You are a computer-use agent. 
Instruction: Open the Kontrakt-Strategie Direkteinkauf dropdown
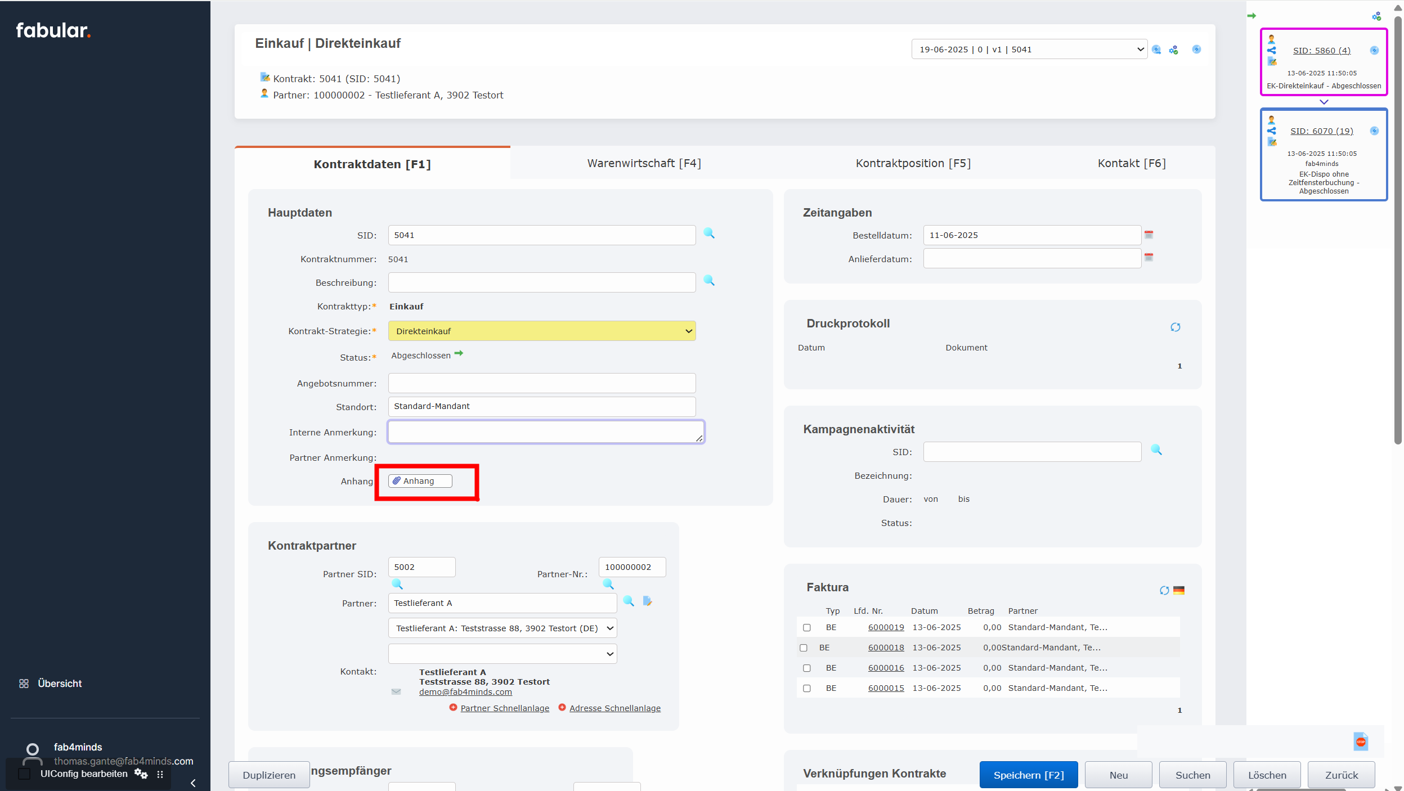coord(541,331)
